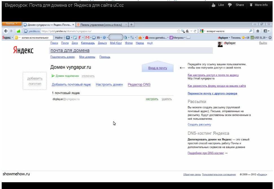274x189 pixels.
Task: Click the red figure icon on the Yandex bar
Action: pos(80,37)
